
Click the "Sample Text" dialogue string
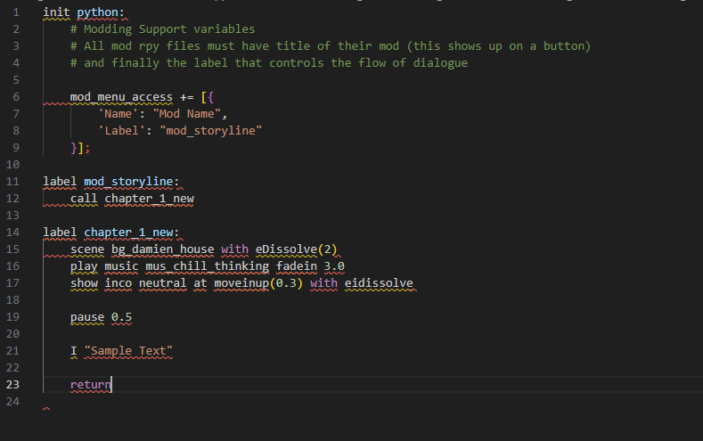point(128,351)
